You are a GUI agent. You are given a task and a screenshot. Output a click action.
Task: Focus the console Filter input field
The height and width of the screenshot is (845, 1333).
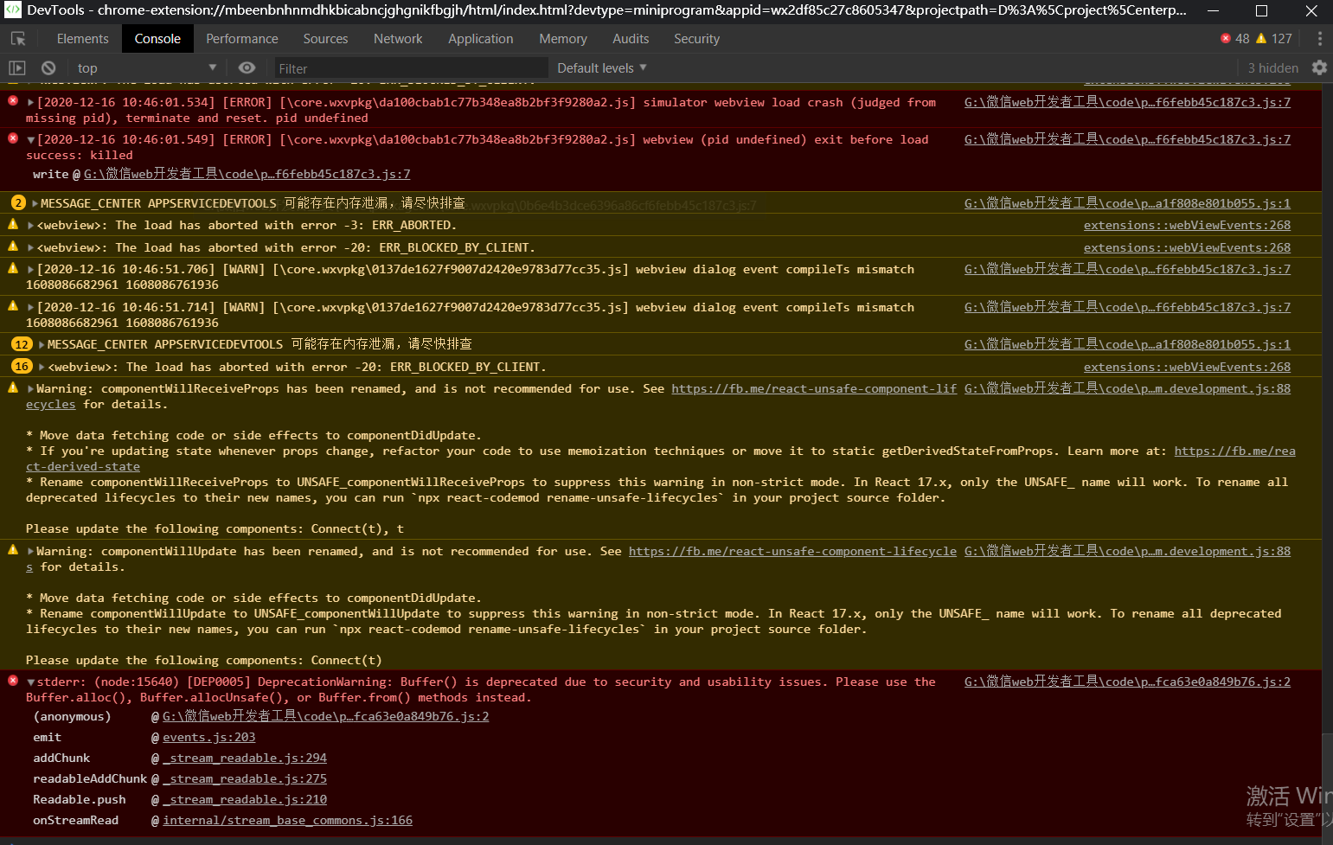411,68
